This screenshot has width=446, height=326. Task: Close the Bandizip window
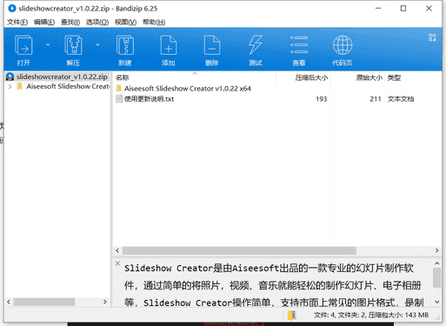[429, 9]
